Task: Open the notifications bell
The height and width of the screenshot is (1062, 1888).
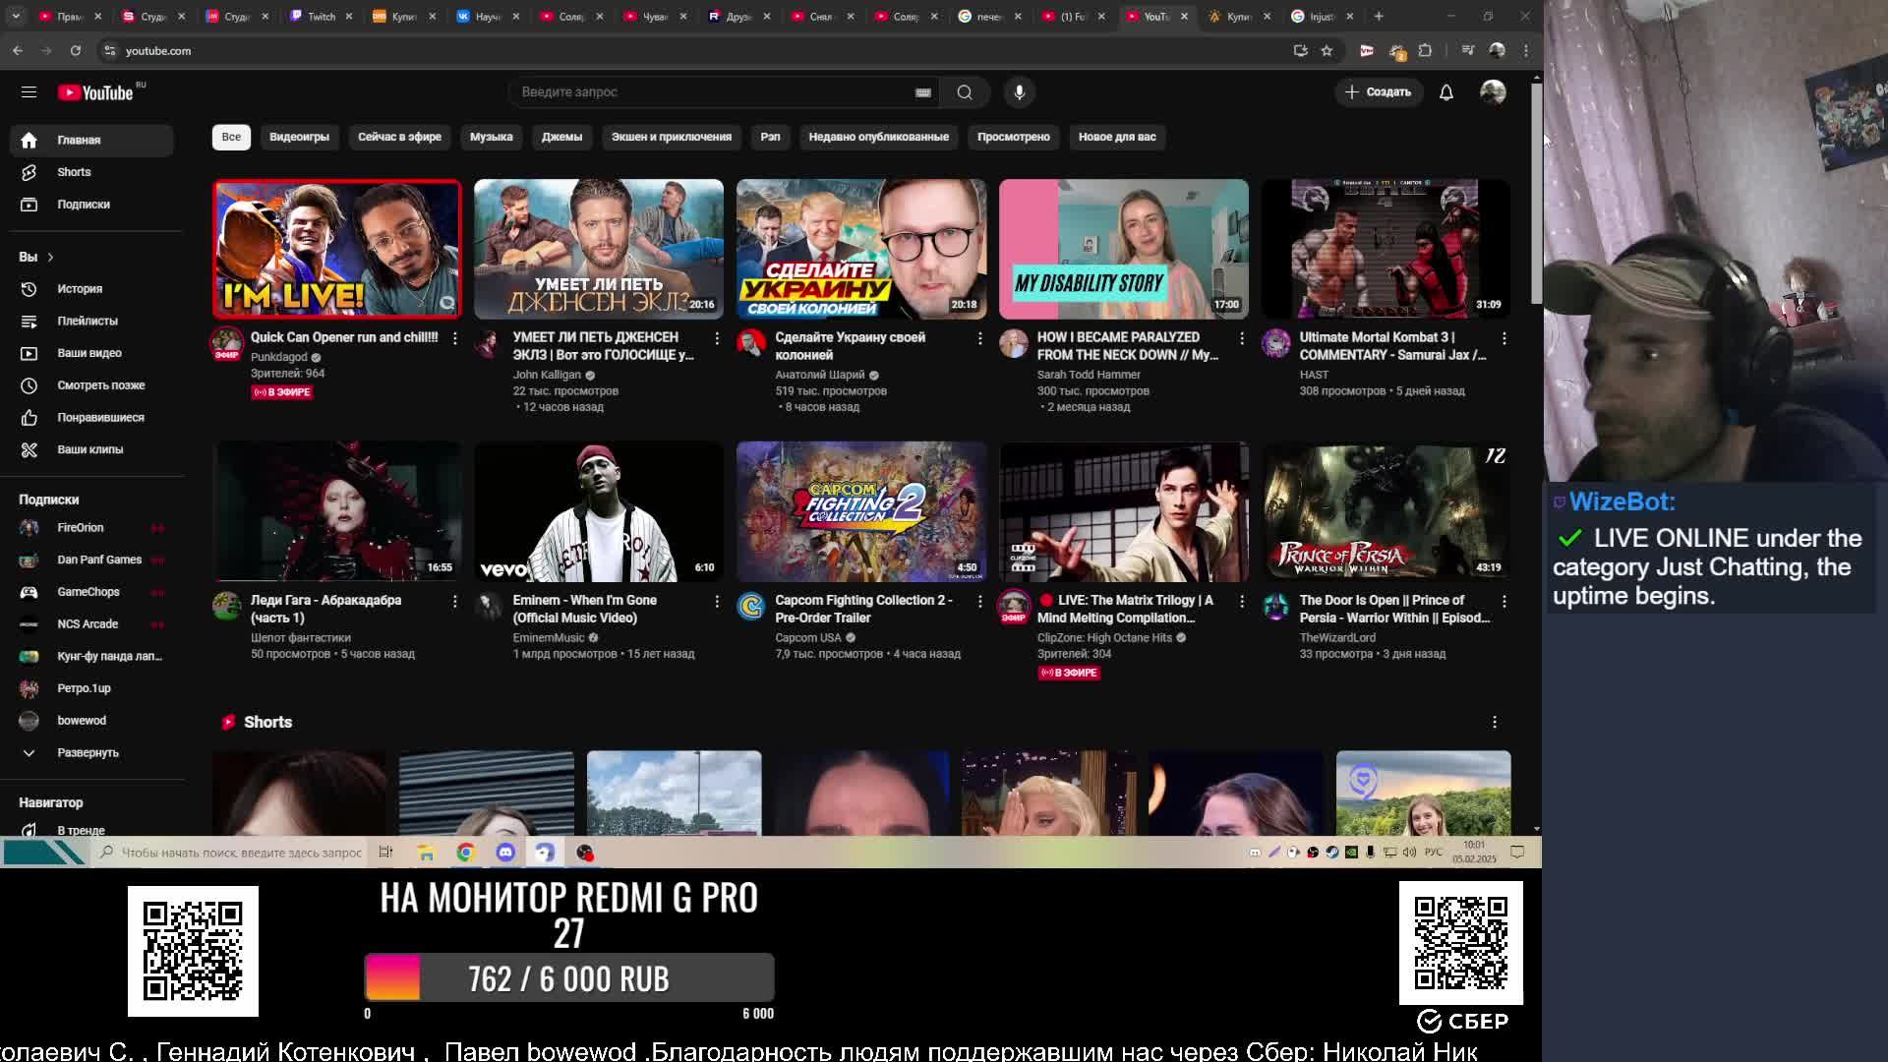Action: 1445,91
